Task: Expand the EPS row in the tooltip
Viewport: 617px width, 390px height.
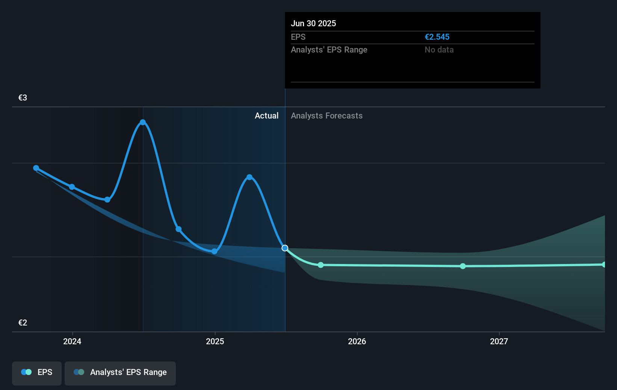Action: 298,37
